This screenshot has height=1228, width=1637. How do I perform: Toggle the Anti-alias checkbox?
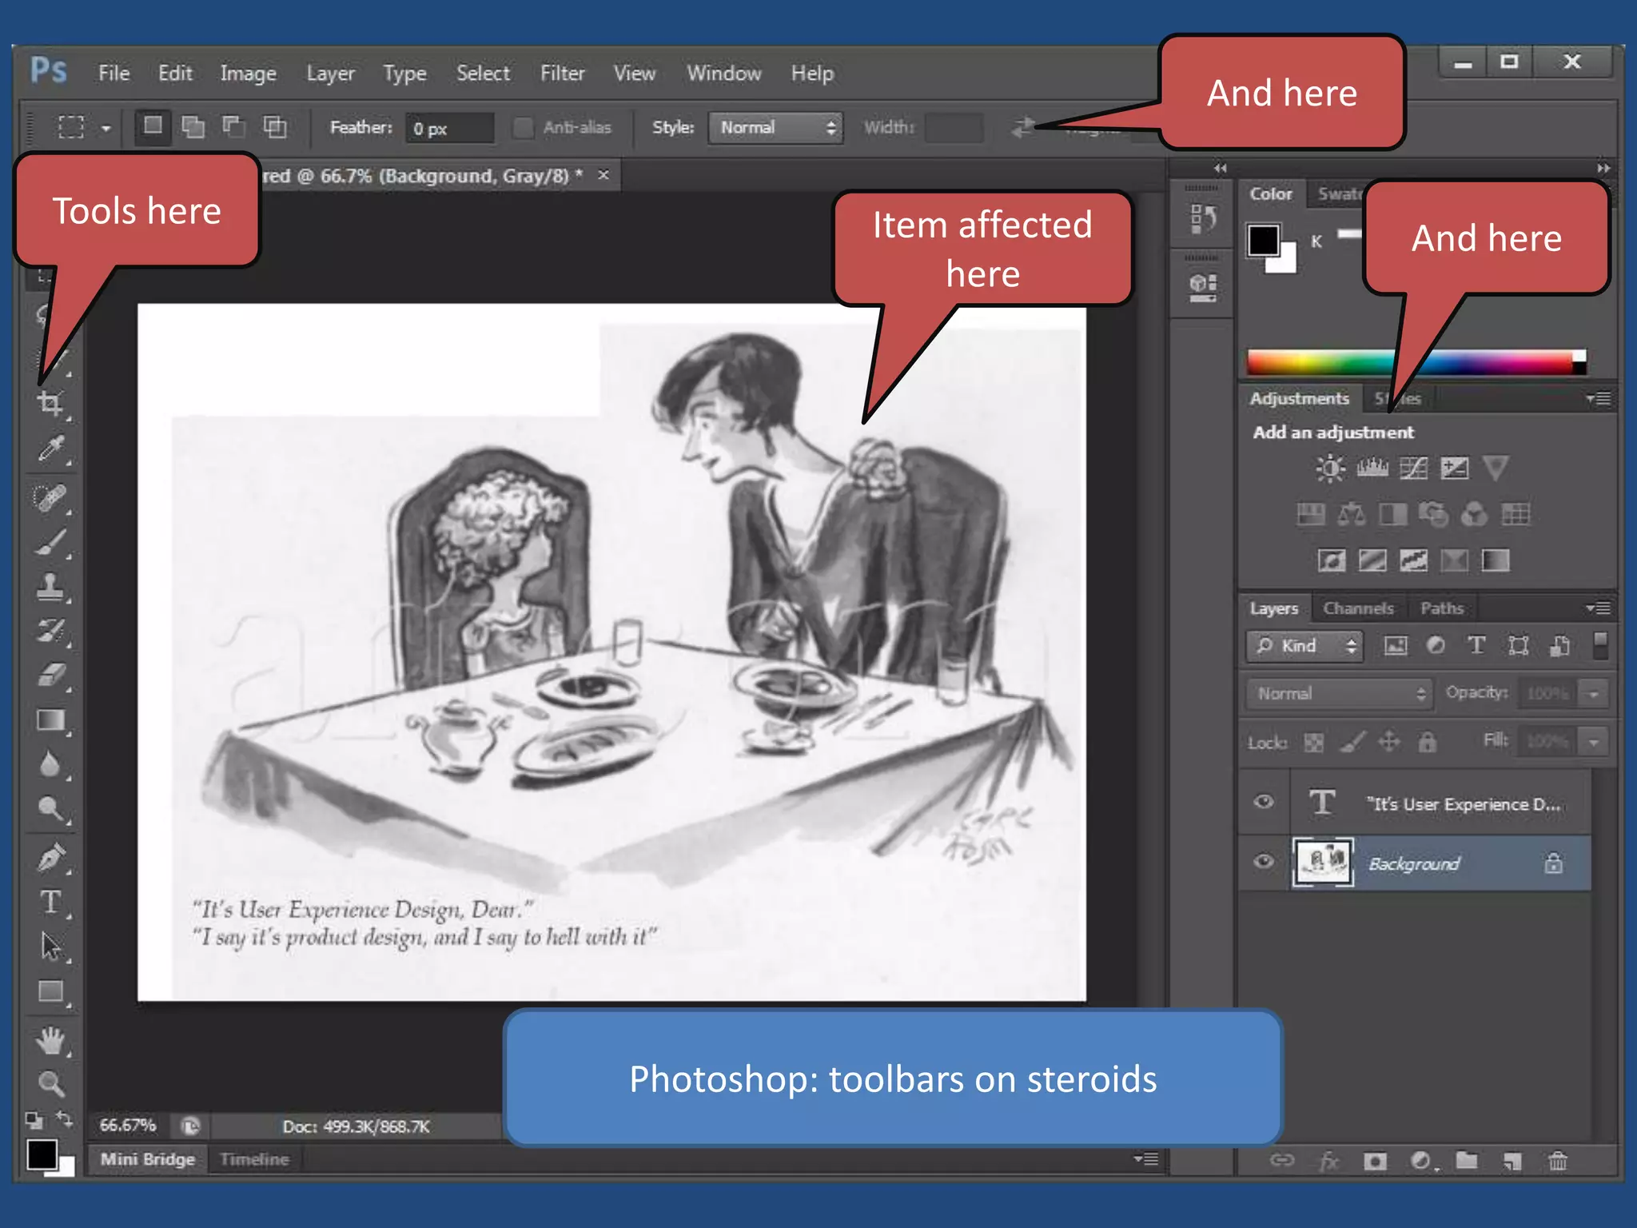(x=523, y=127)
